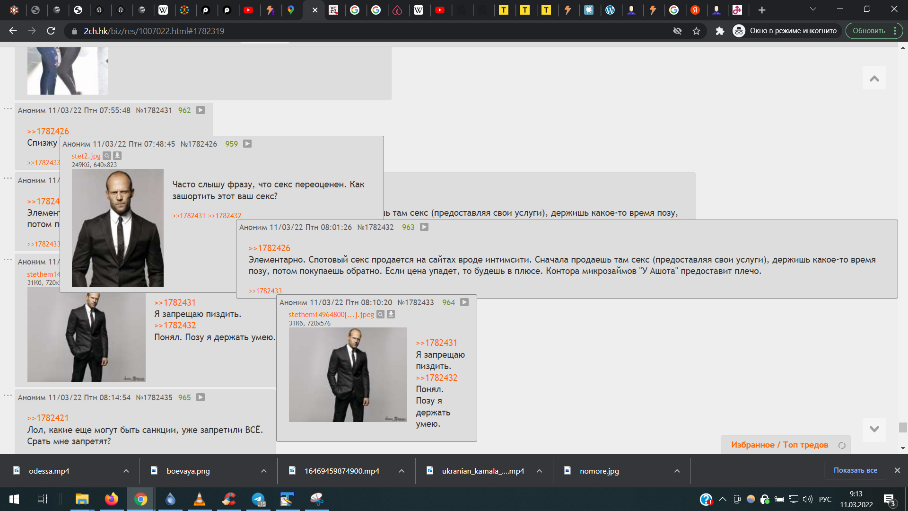Image resolution: width=908 pixels, height=511 pixels.
Task: Open downloaded file odessa.mp4
Action: (x=49, y=471)
